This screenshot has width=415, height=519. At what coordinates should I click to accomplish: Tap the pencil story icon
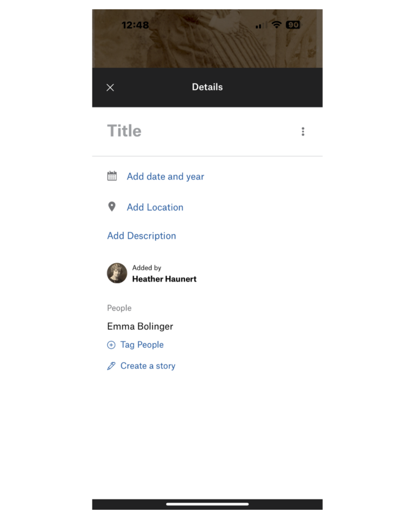coord(111,366)
